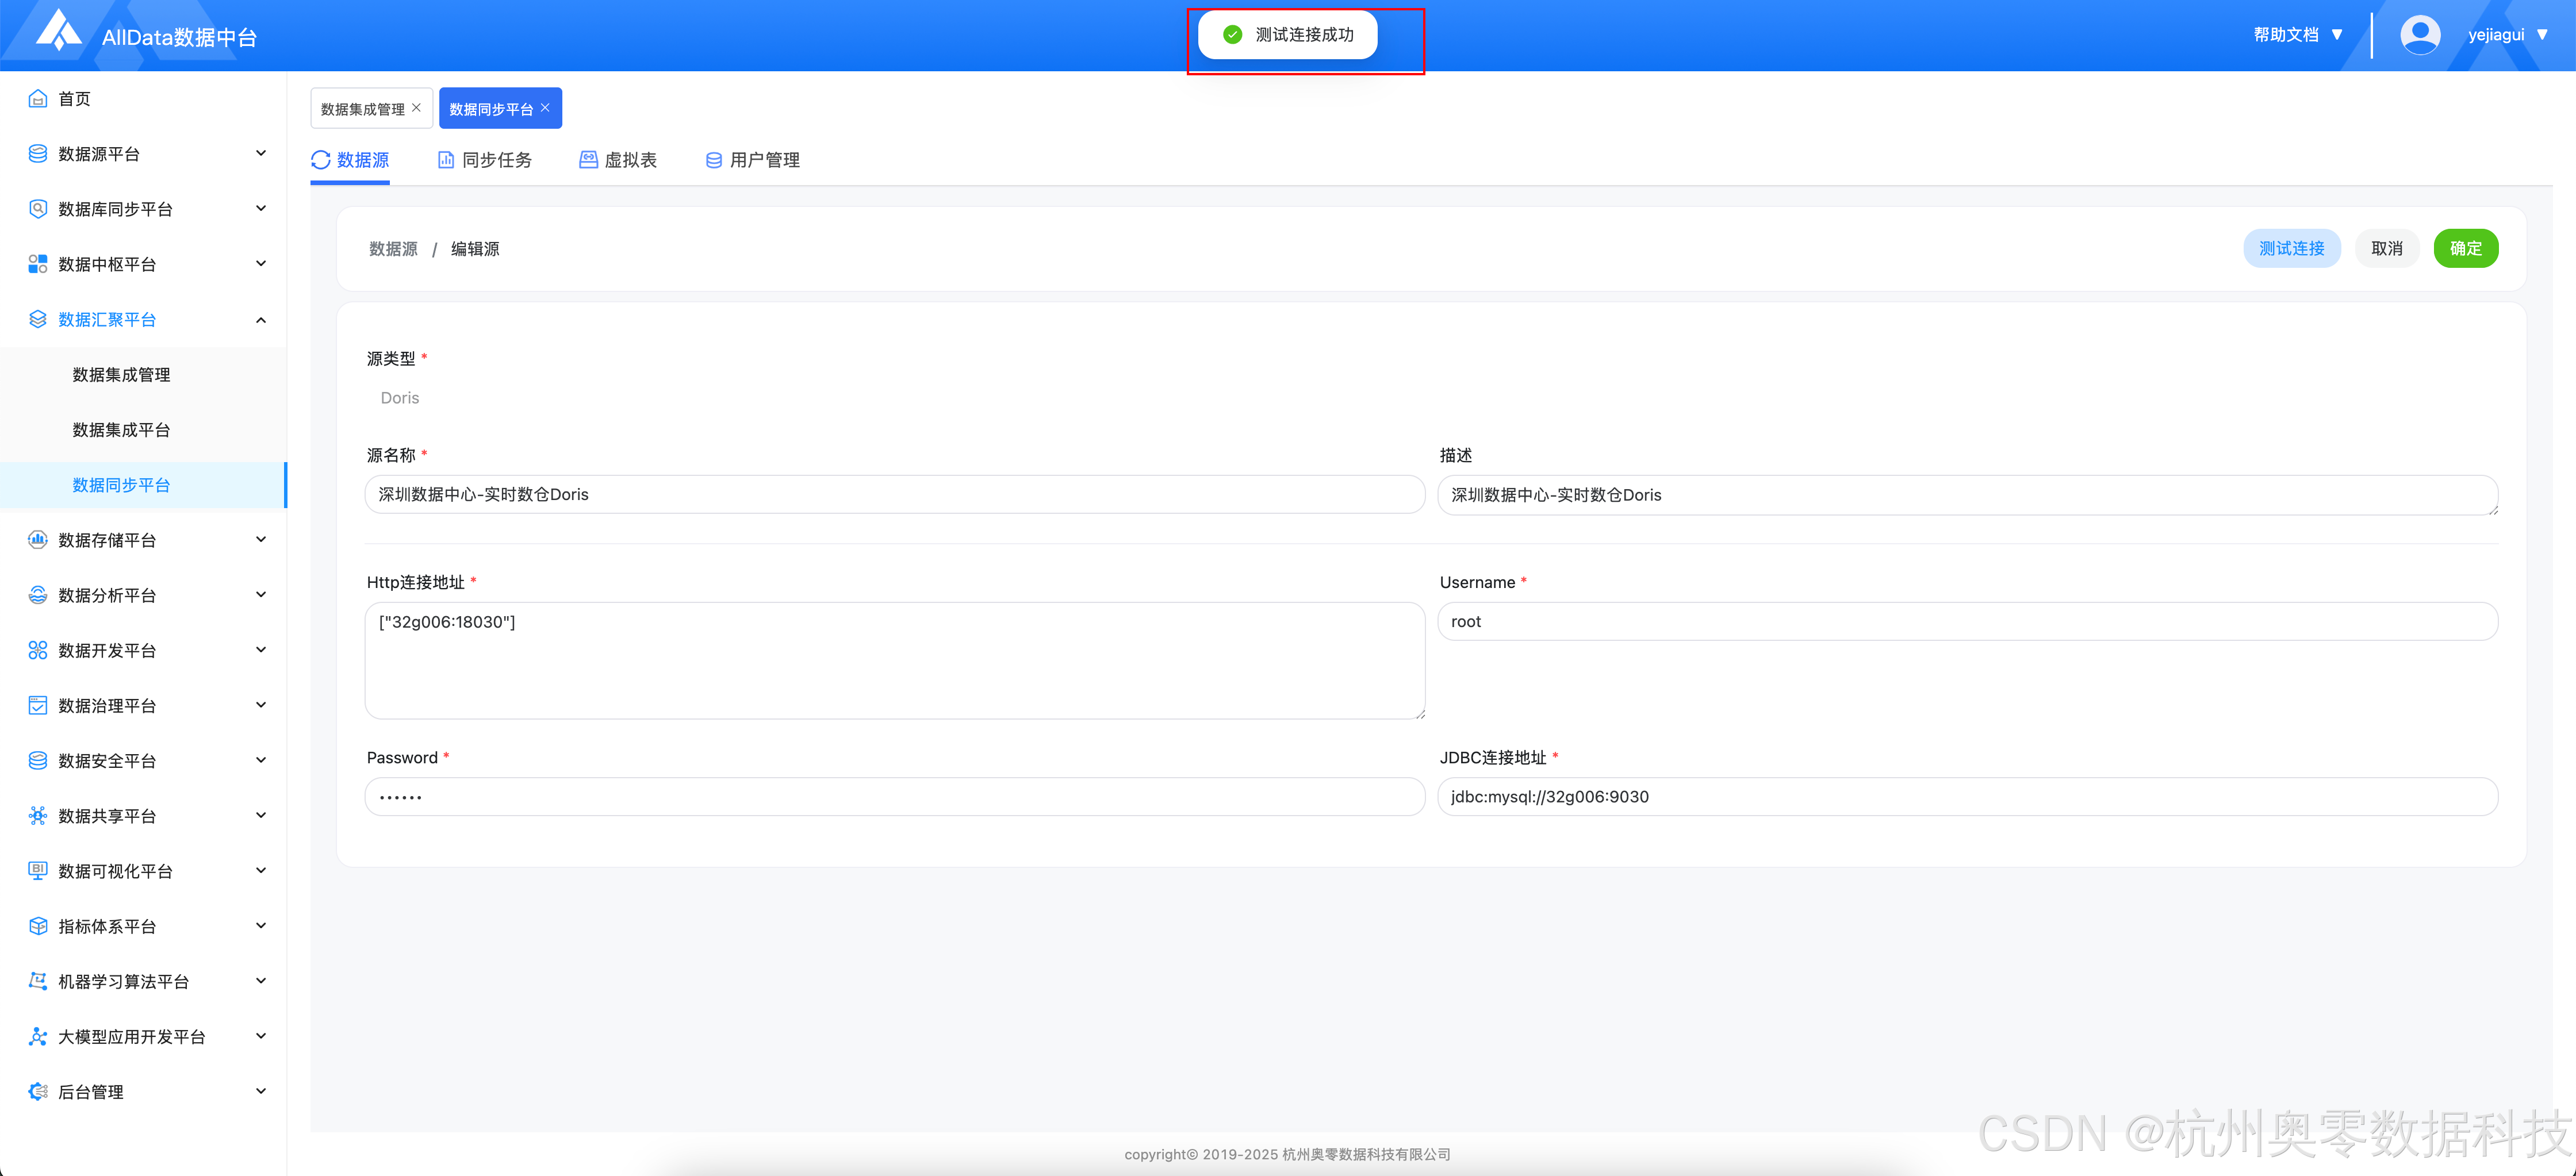The image size is (2576, 1176).
Task: Click the 机器学习算法平台 sidebar icon
Action: pos(38,981)
